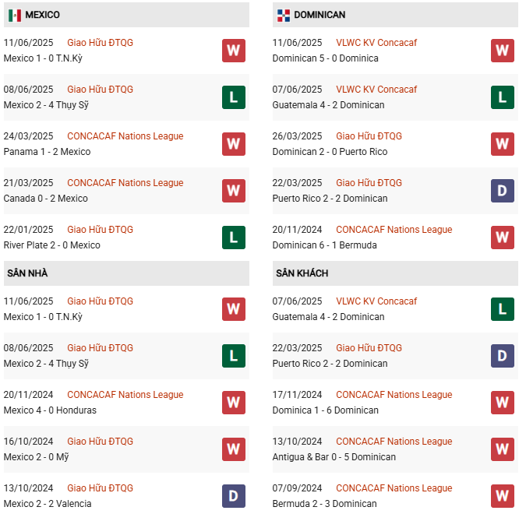Open CONCACAF Nations League link dated 24/03/2025
Viewport: 519px width, 514px height.
click(125, 136)
